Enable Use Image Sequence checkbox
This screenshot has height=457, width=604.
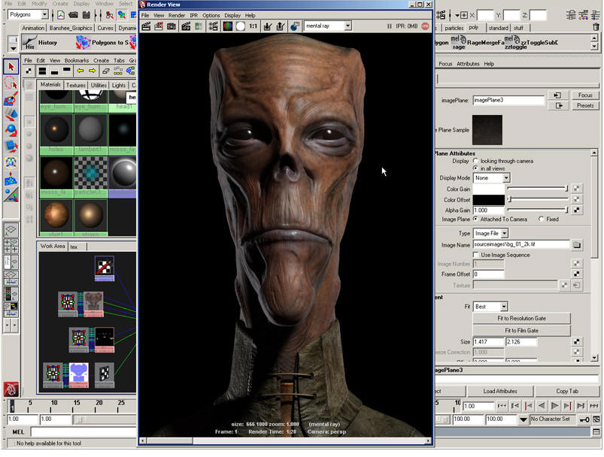pos(475,255)
